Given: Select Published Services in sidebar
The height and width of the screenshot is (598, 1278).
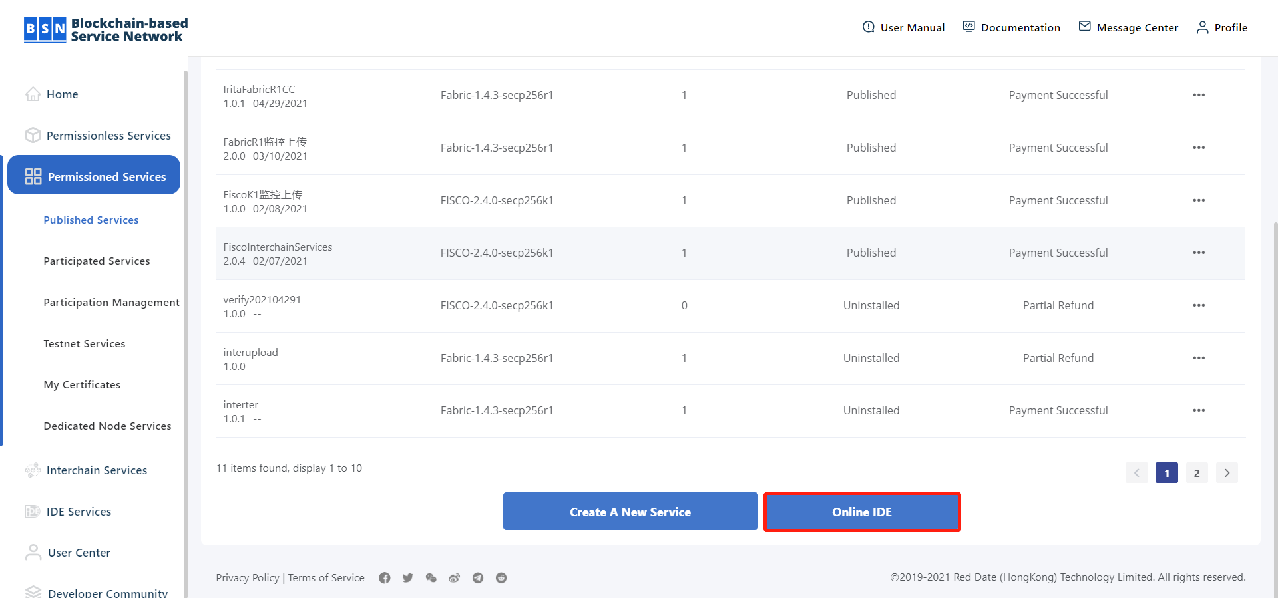Looking at the screenshot, I should [91, 220].
